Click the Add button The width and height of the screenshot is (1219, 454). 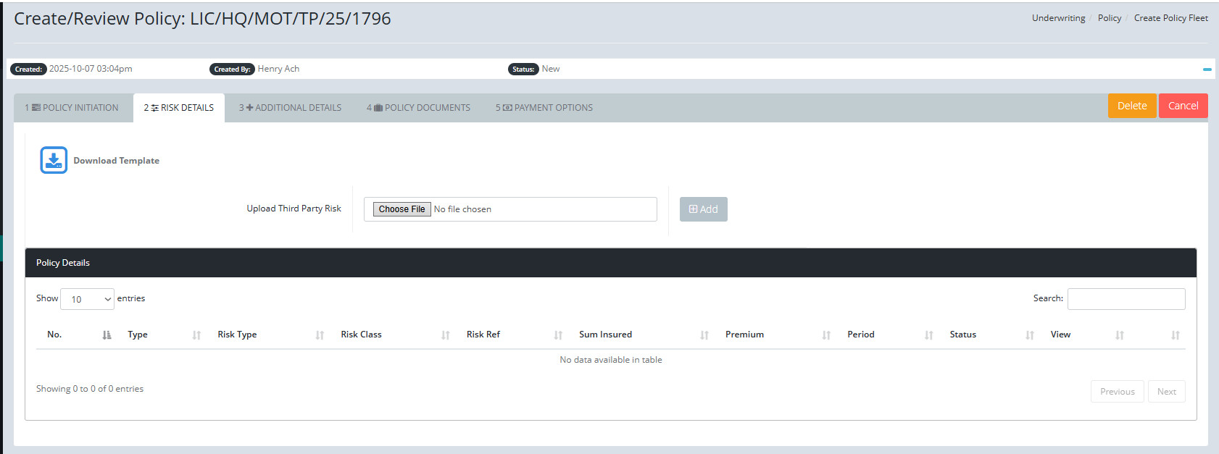[703, 209]
